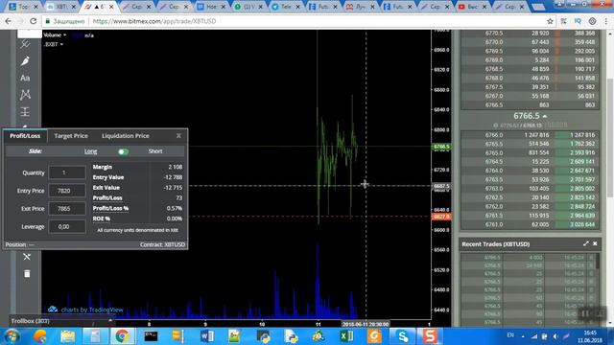Choose the Short side label
This screenshot has height=345, width=614.
pos(155,151)
